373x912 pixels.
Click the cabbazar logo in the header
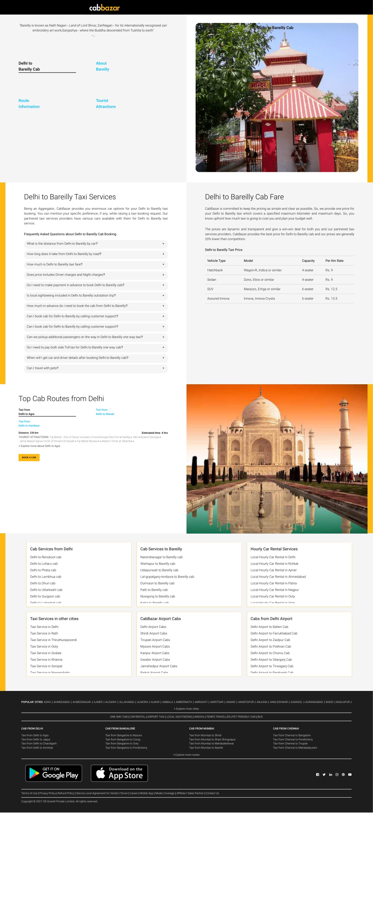click(105, 8)
